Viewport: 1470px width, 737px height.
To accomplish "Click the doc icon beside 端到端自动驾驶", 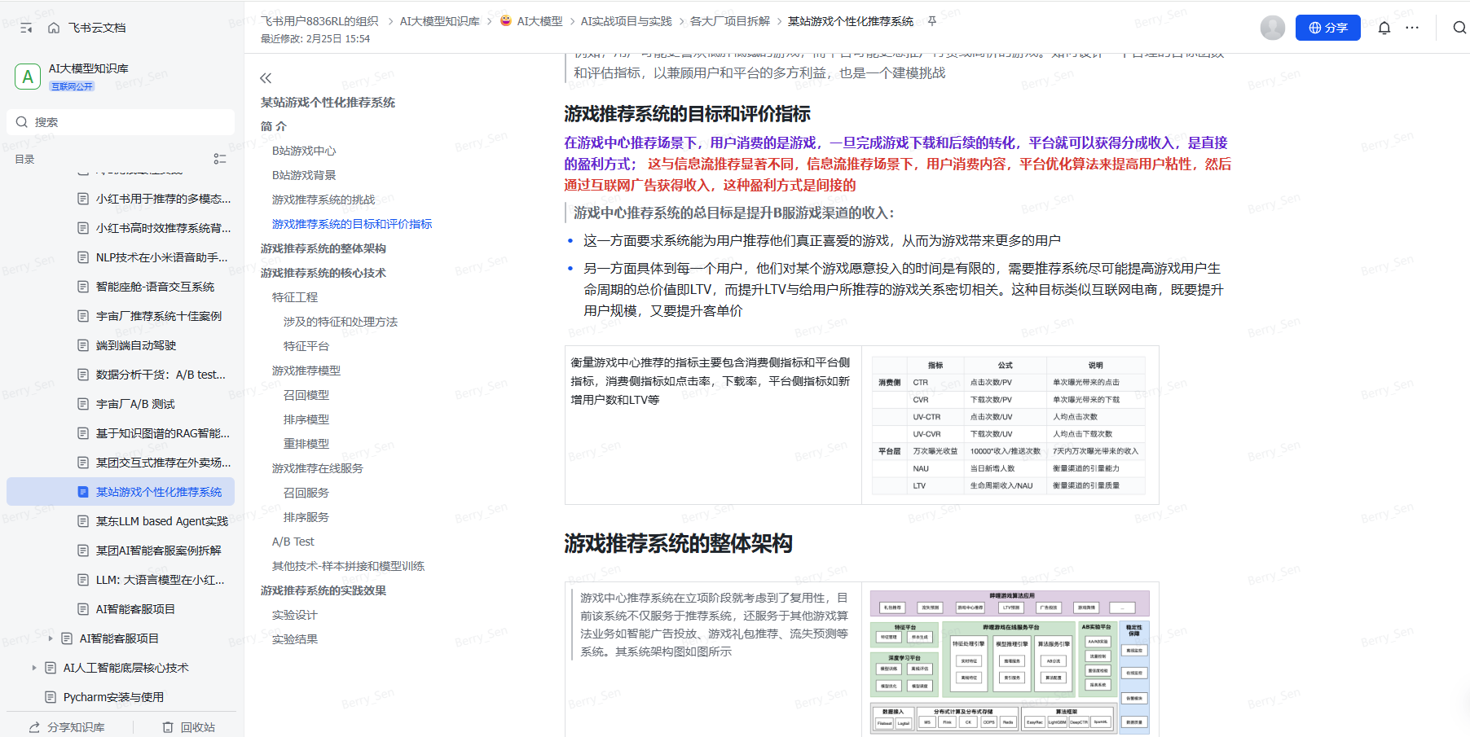I will click(x=83, y=345).
